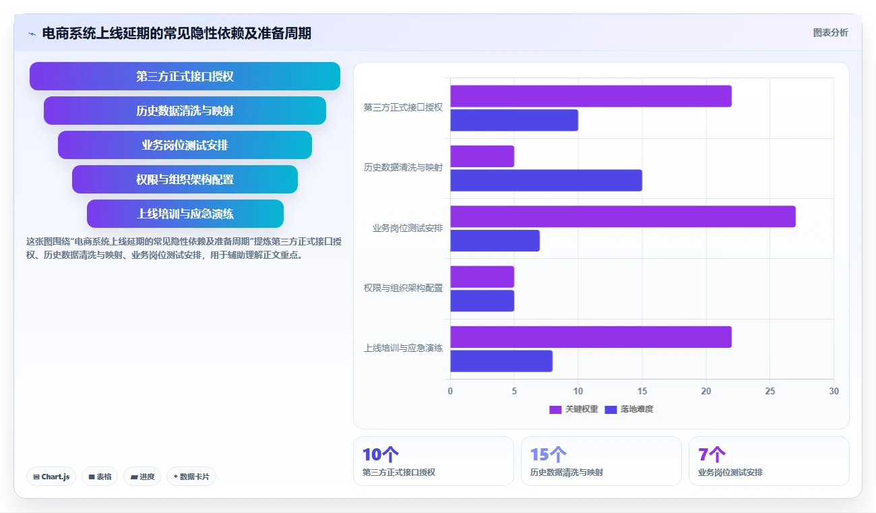Click the description paragraph under the funnel
The width and height of the screenshot is (876, 513).
click(x=185, y=248)
